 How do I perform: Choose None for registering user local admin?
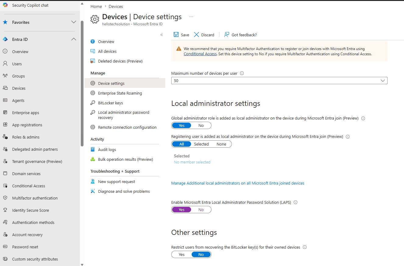click(221, 144)
